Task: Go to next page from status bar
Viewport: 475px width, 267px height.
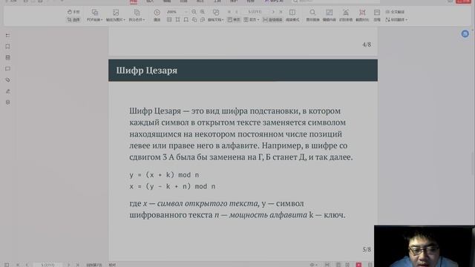Action: pos(68,265)
